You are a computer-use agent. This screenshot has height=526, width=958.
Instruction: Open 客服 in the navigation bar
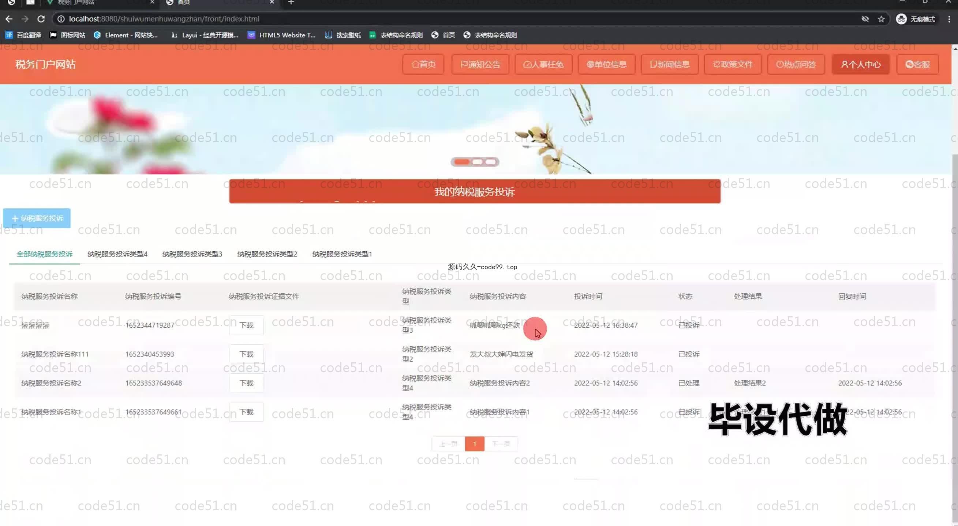(917, 64)
